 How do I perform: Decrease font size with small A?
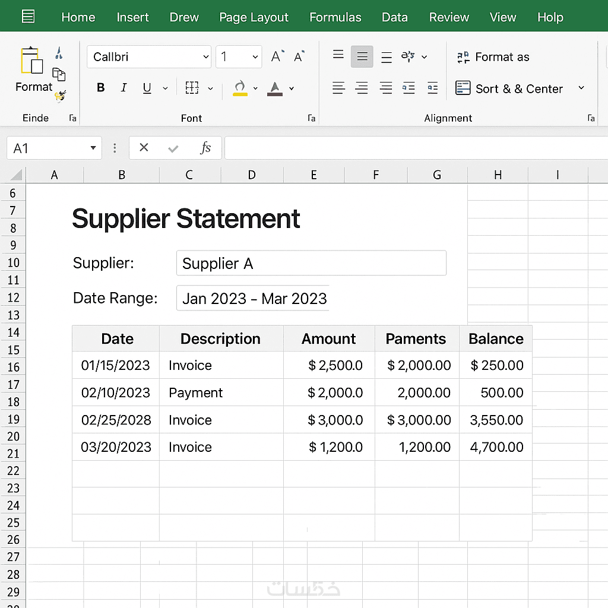click(299, 56)
